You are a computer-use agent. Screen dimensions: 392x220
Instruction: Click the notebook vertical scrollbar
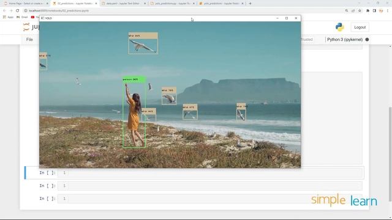(x=390, y=153)
